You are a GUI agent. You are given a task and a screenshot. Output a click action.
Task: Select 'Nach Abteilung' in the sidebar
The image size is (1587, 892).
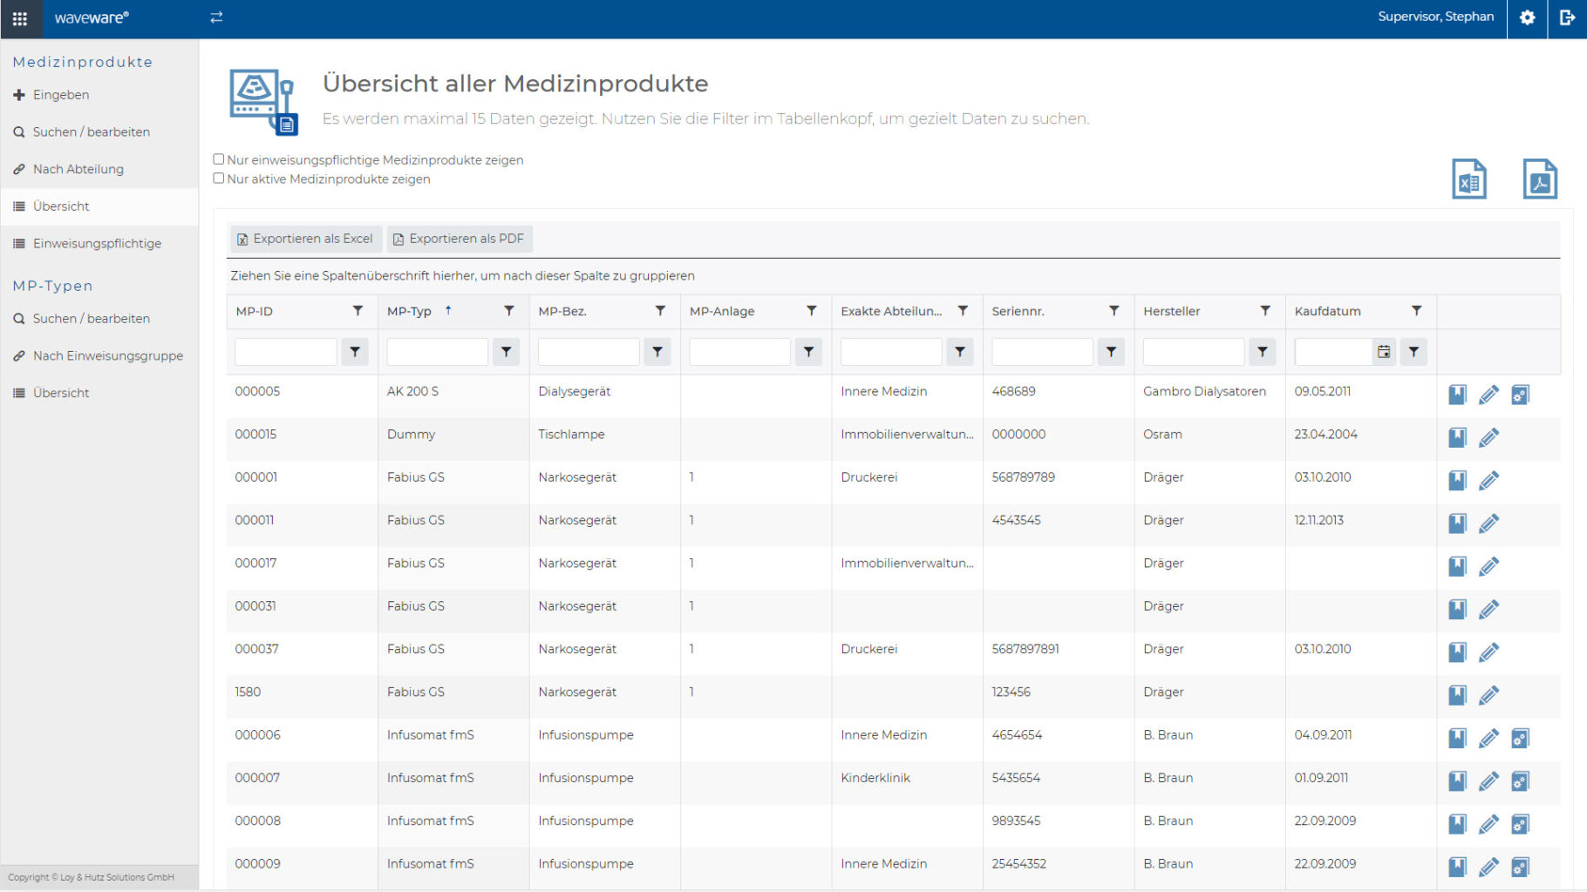[x=78, y=169]
